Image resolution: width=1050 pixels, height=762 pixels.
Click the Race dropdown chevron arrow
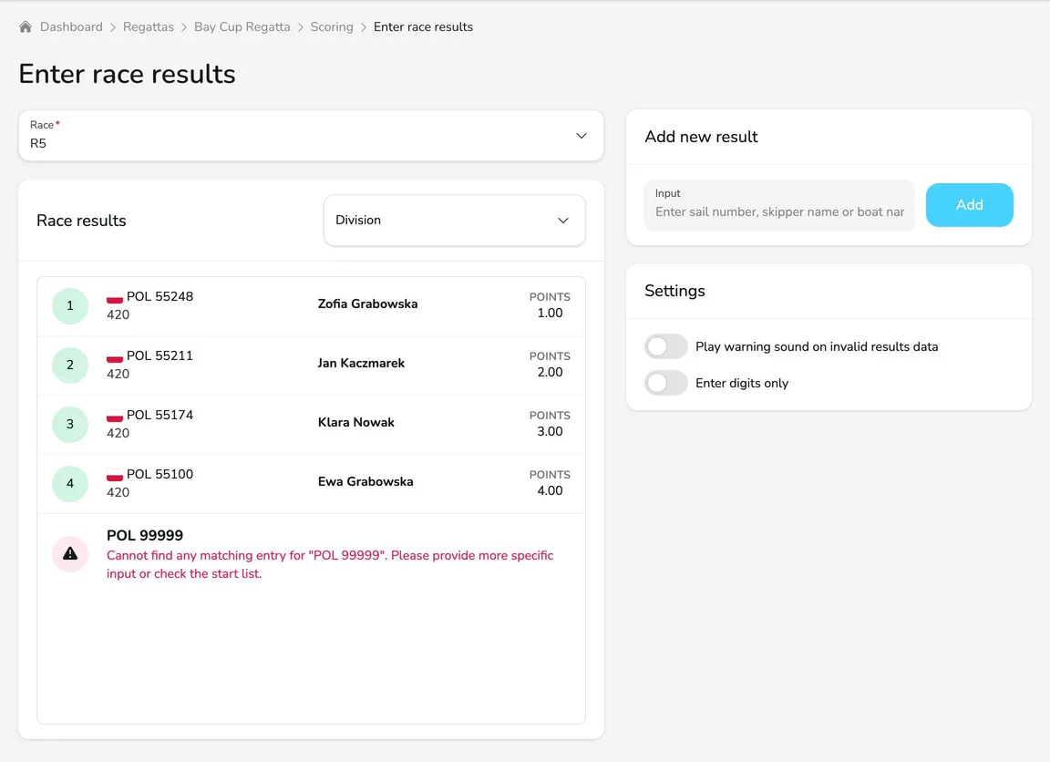(582, 135)
